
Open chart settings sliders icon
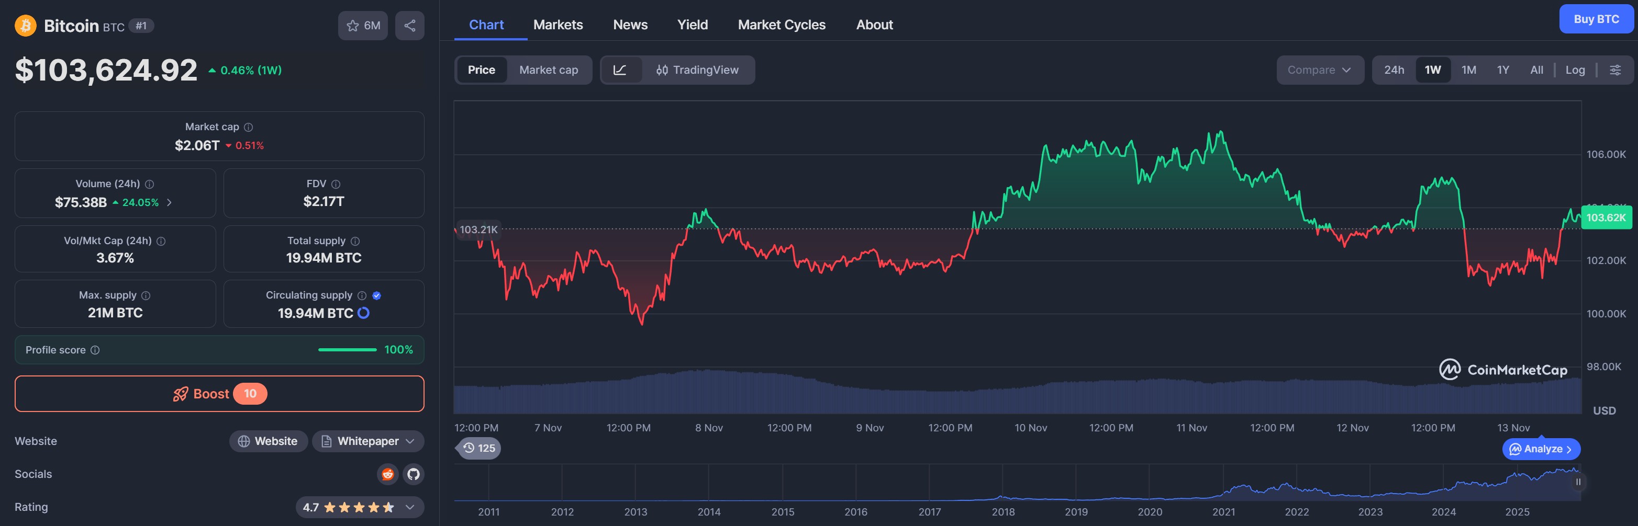click(x=1614, y=70)
